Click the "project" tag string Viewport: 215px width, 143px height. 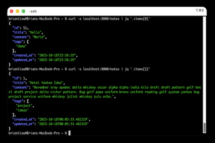(x=24, y=105)
